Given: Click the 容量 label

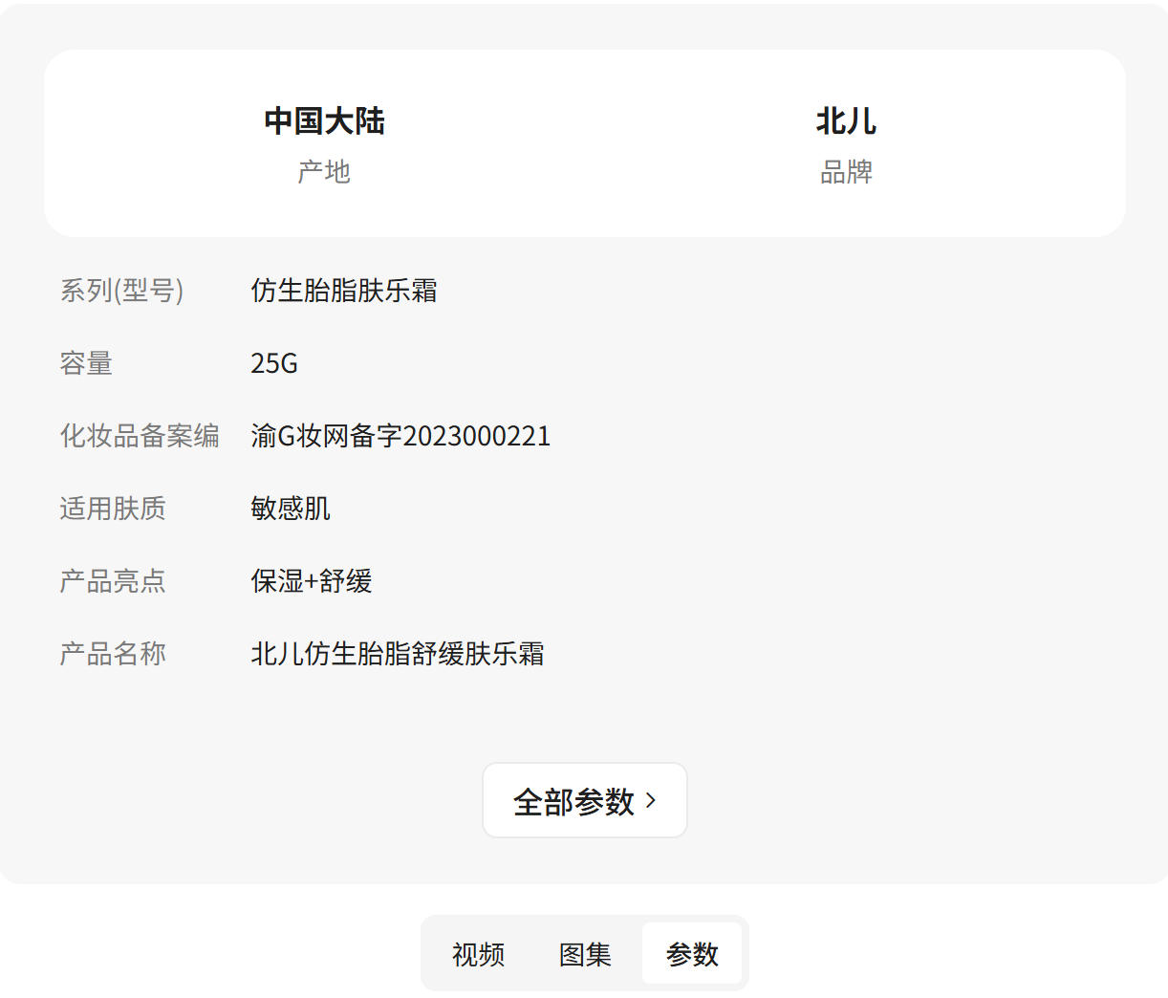Looking at the screenshot, I should coord(86,363).
